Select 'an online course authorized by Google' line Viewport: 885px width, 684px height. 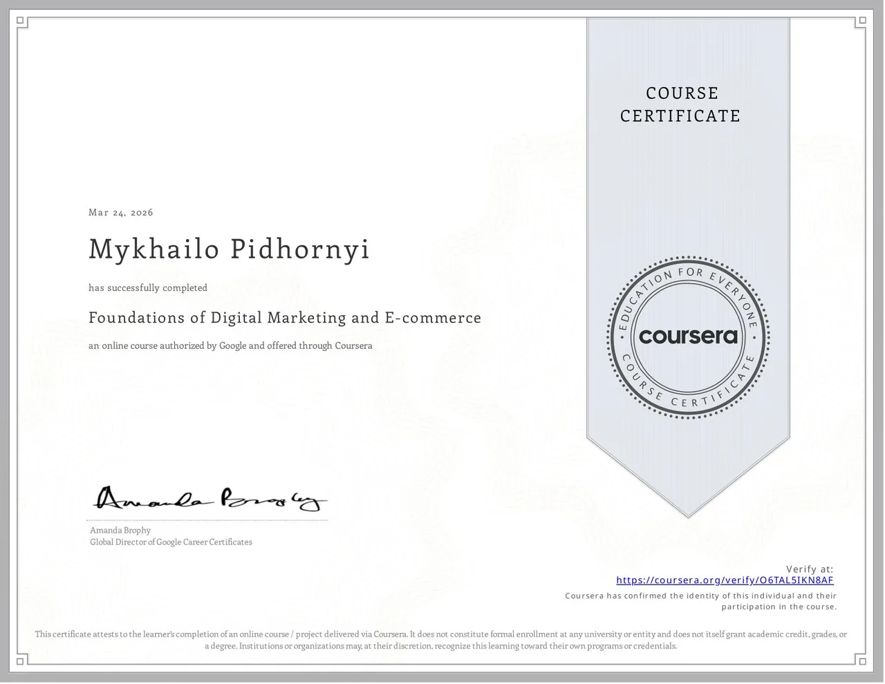230,345
